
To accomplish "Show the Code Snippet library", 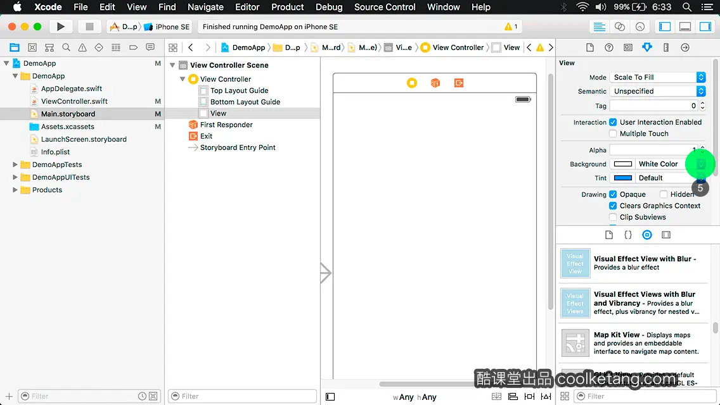I will click(x=627, y=235).
